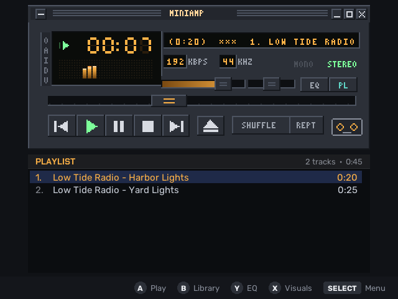Toggle the PL playlist button

(x=343, y=85)
